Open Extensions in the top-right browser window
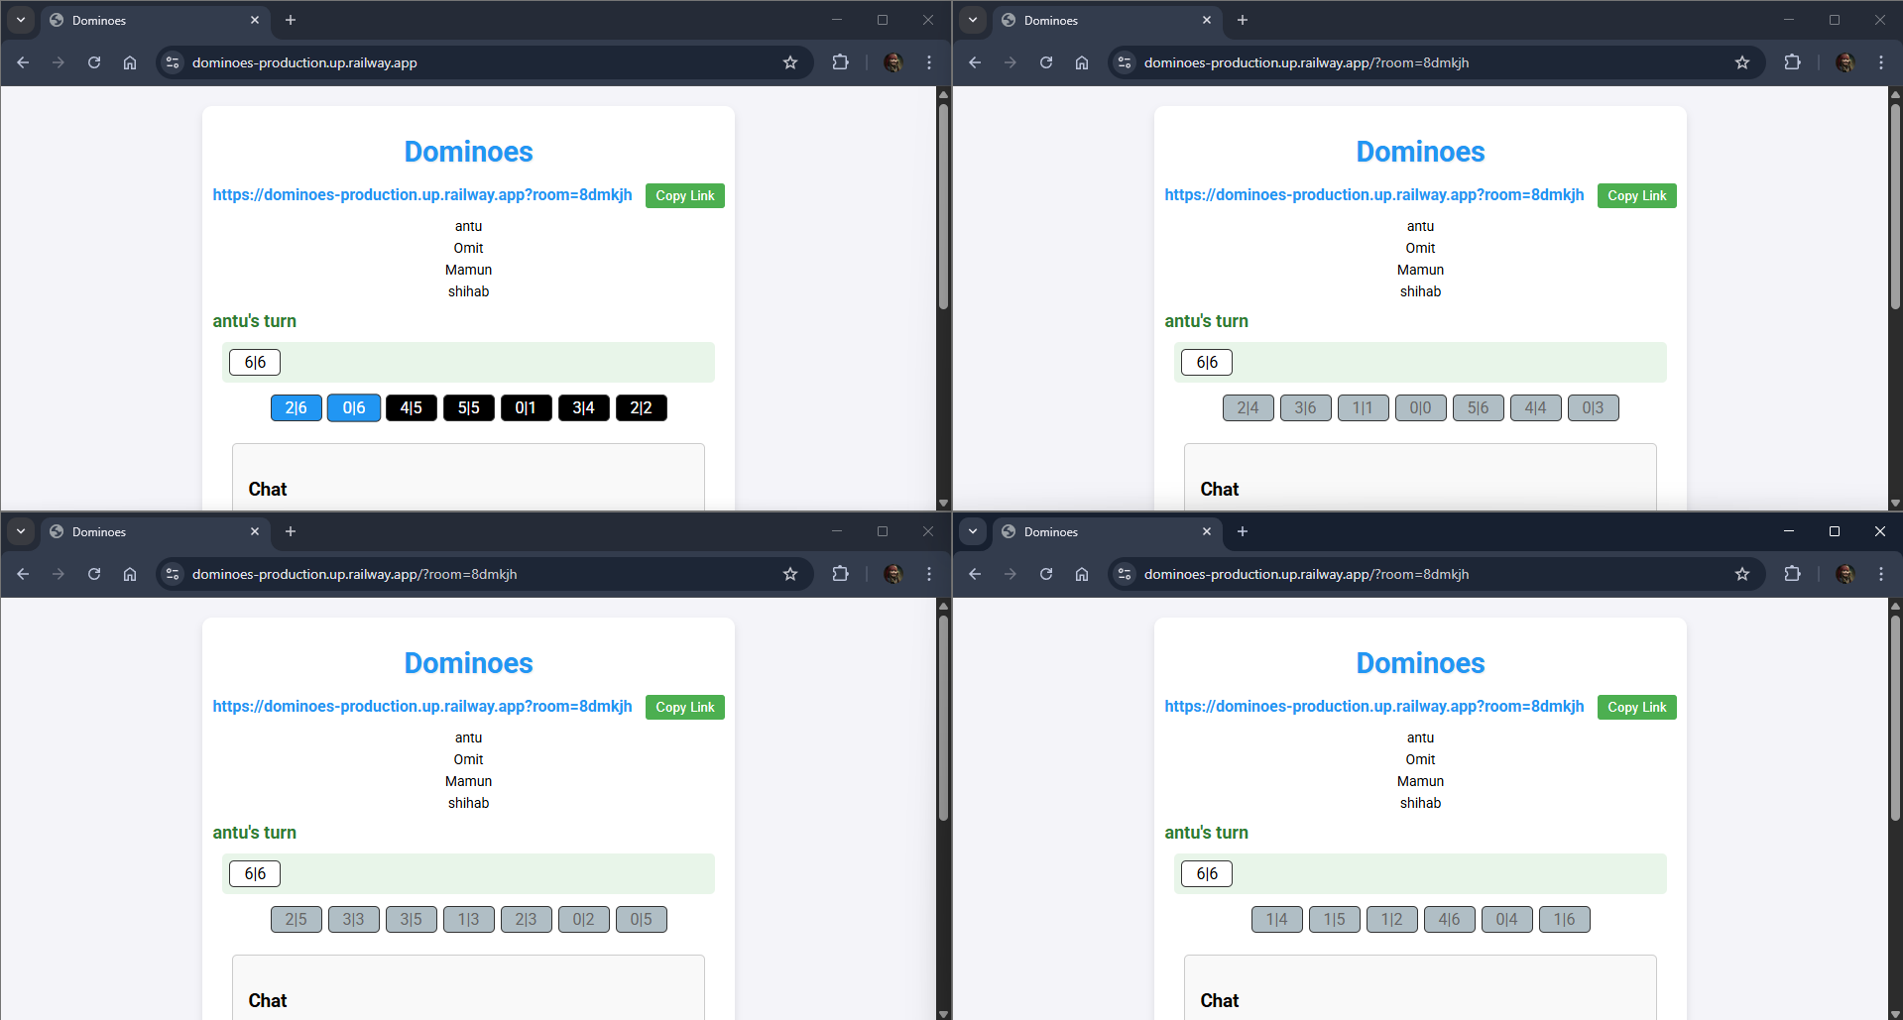The width and height of the screenshot is (1903, 1020). [x=1792, y=62]
